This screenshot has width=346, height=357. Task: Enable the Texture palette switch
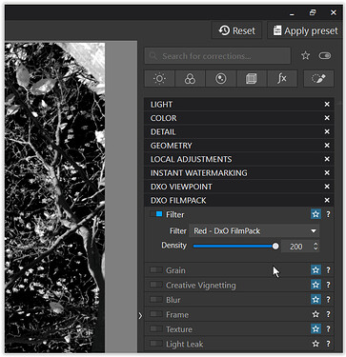pyautogui.click(x=156, y=328)
